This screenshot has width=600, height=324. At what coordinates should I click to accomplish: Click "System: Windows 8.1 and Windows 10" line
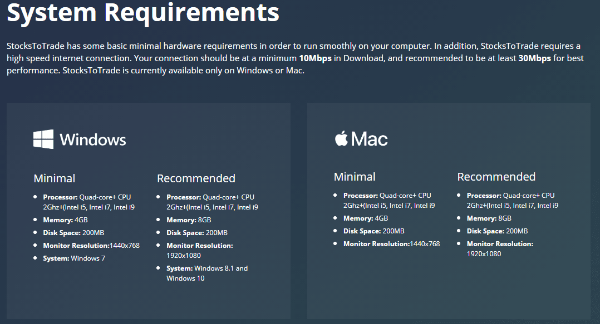(x=207, y=273)
